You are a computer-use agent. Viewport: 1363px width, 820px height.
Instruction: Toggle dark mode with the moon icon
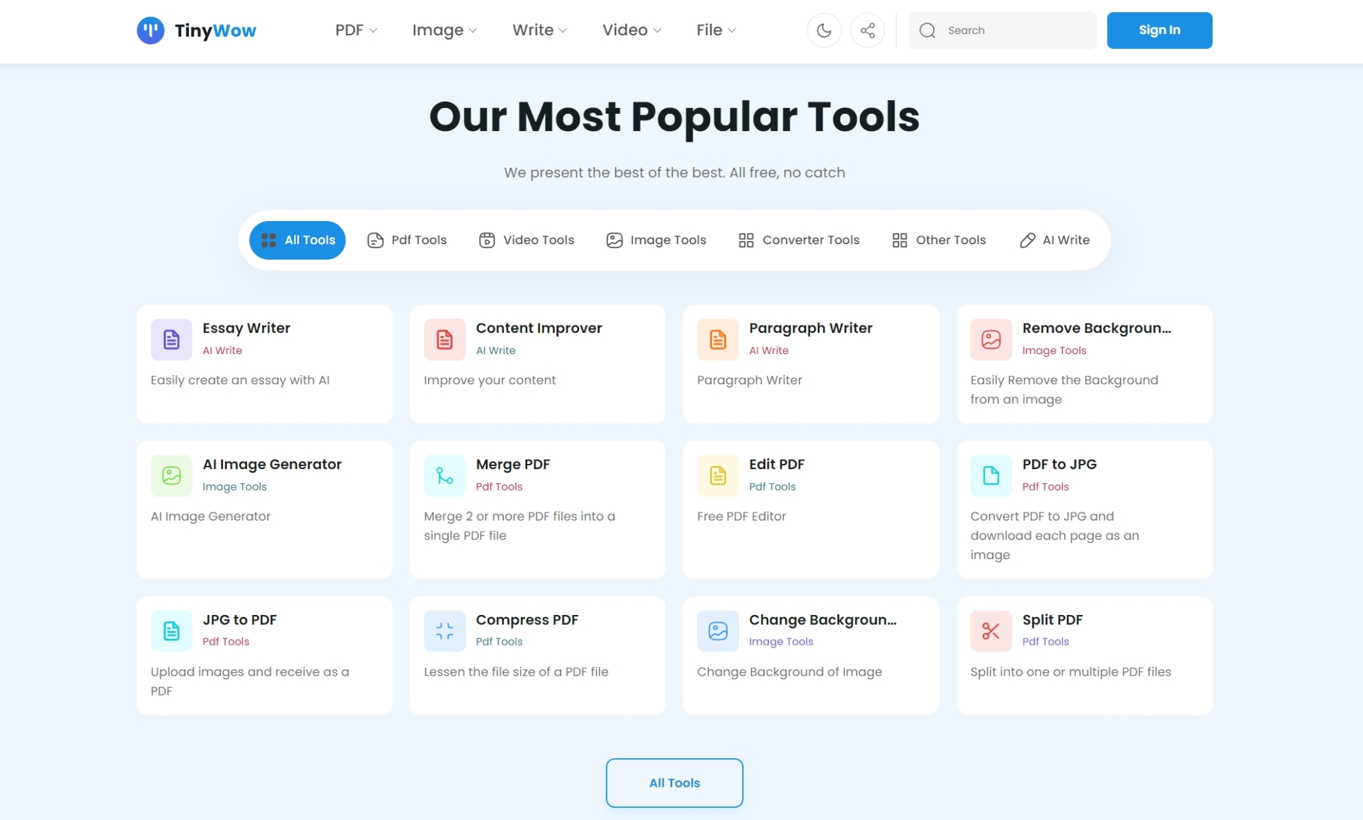pos(824,30)
